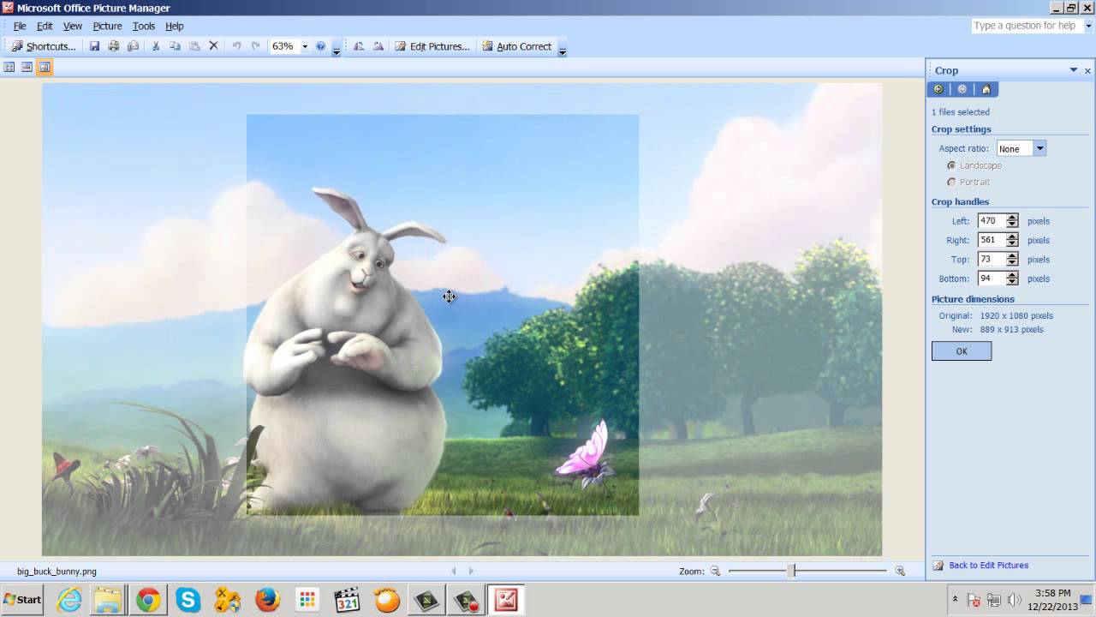Click the Undo arrow icon

236,46
